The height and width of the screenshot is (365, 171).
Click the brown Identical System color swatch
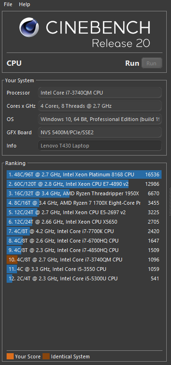[x=46, y=356]
